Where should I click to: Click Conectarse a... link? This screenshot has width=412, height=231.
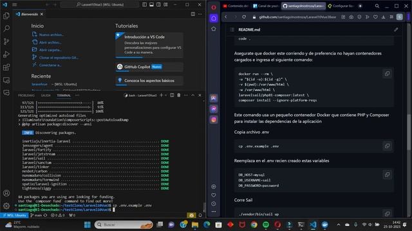pos(50,65)
